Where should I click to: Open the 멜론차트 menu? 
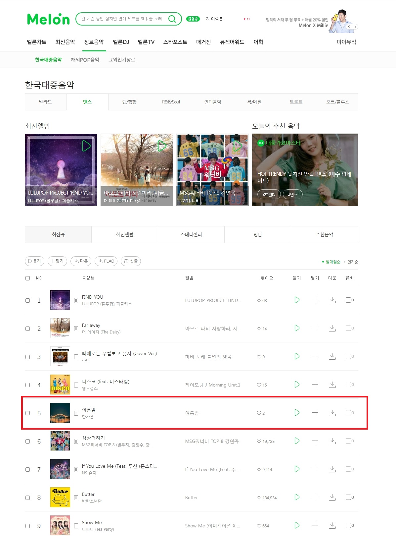(37, 42)
